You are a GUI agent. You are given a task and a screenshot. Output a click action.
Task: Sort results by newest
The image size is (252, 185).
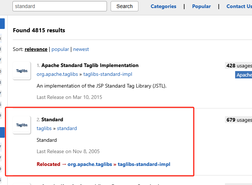coord(81,49)
